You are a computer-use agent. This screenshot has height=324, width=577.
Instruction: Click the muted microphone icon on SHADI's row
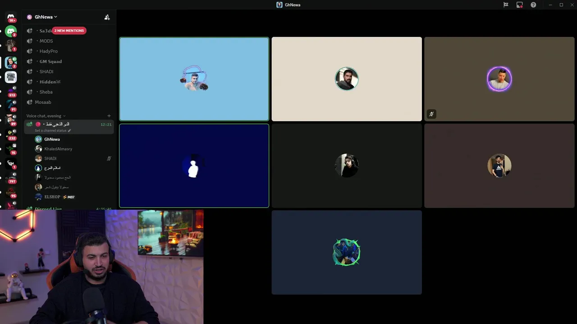point(109,158)
